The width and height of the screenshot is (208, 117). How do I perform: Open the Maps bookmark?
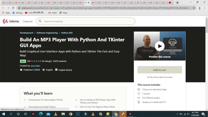[63, 13]
